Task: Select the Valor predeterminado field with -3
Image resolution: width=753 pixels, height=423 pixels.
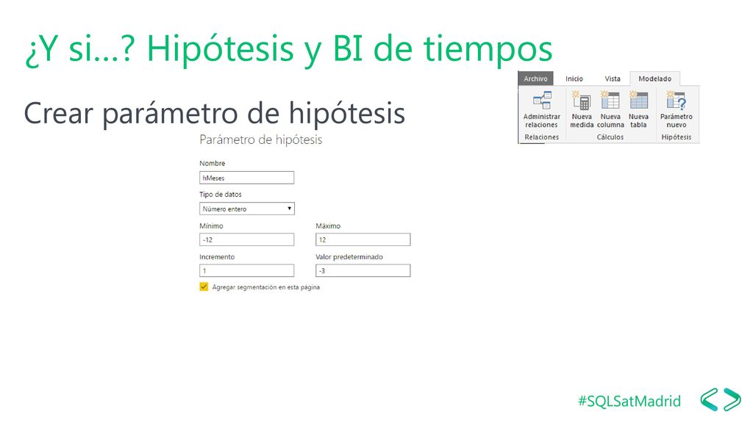Action: tap(363, 270)
